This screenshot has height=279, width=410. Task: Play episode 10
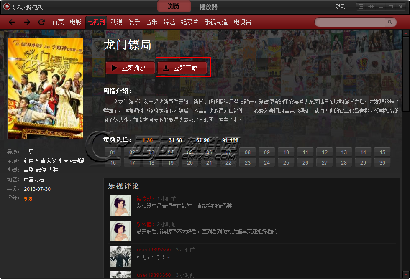click(x=286, y=152)
